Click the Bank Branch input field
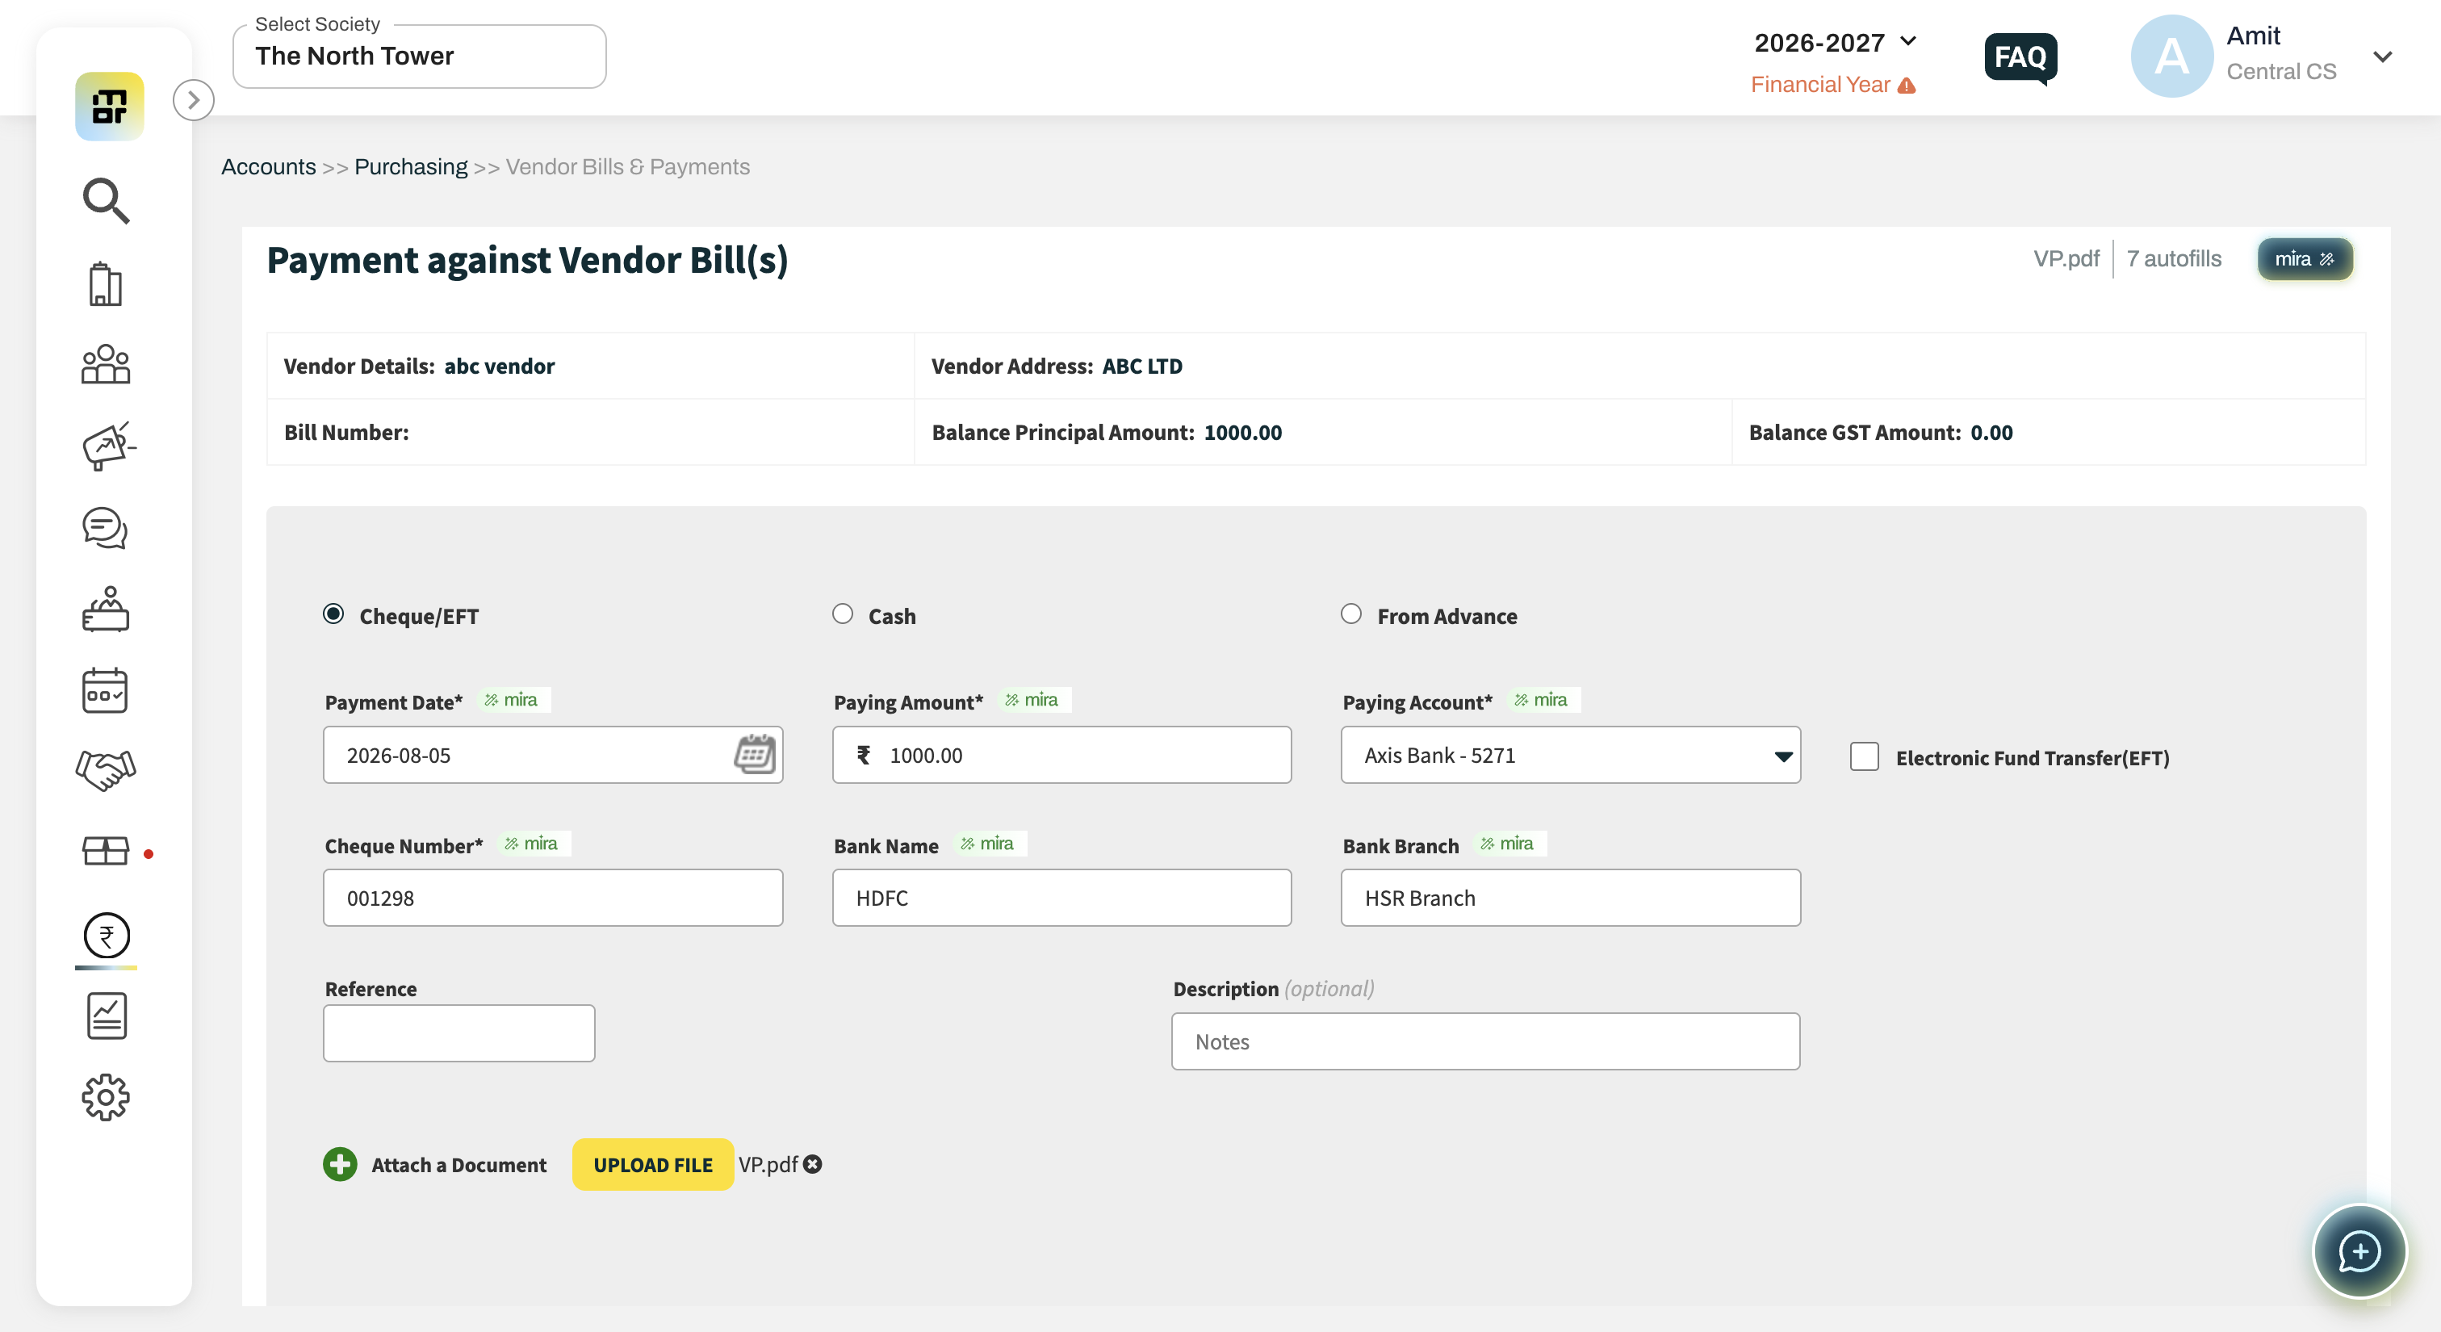Image resolution: width=2441 pixels, height=1332 pixels. click(x=1570, y=897)
